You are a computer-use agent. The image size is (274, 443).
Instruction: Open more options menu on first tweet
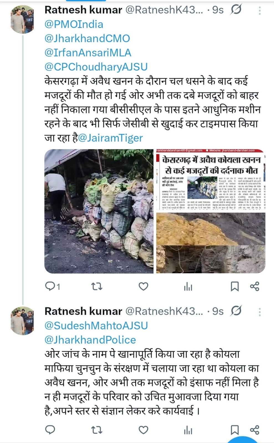point(260,11)
